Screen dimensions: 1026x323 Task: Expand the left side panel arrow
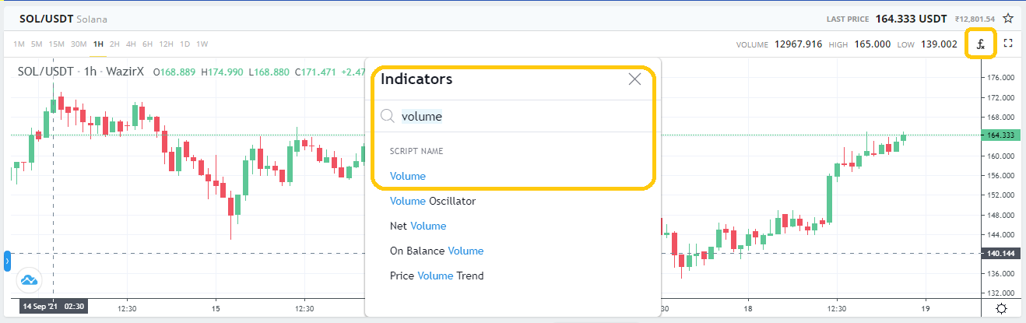tap(7, 261)
